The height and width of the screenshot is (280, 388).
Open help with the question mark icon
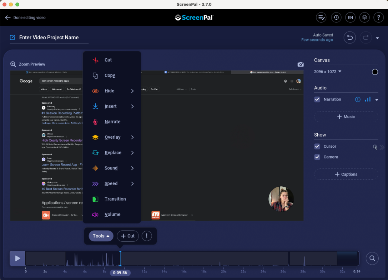click(x=378, y=17)
